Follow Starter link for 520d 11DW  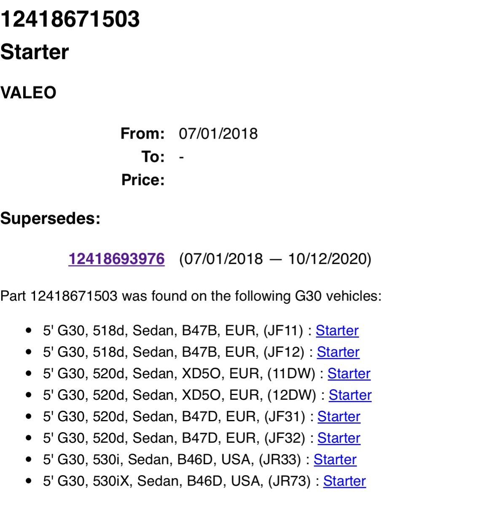(x=349, y=374)
